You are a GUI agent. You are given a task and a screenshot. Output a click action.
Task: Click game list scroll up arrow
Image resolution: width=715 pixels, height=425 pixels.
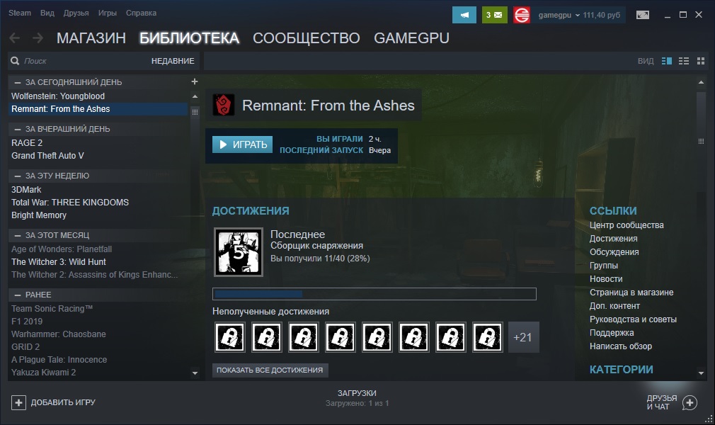pyautogui.click(x=195, y=97)
